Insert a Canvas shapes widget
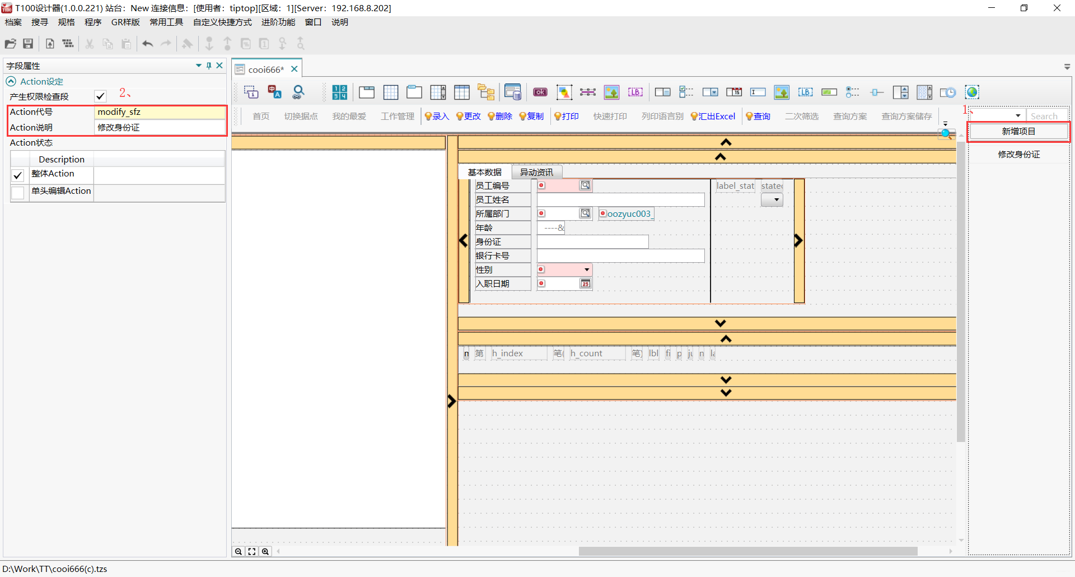This screenshot has height=577, width=1075. point(564,92)
